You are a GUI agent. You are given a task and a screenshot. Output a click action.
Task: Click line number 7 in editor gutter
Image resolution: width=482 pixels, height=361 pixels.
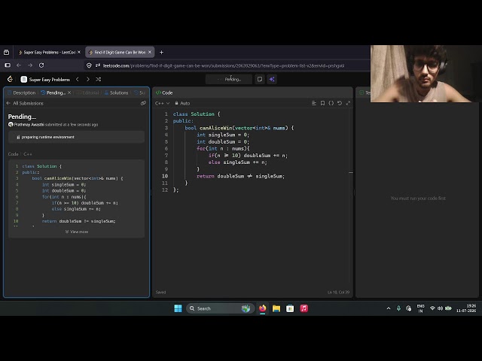(x=166, y=156)
